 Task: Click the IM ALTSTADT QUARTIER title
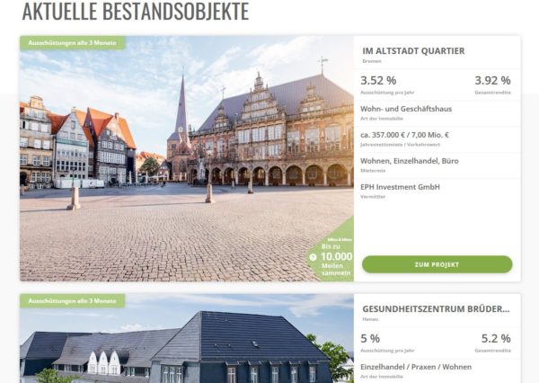coord(413,51)
